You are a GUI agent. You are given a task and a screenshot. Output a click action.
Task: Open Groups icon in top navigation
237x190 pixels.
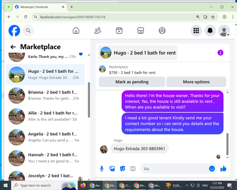(162, 30)
